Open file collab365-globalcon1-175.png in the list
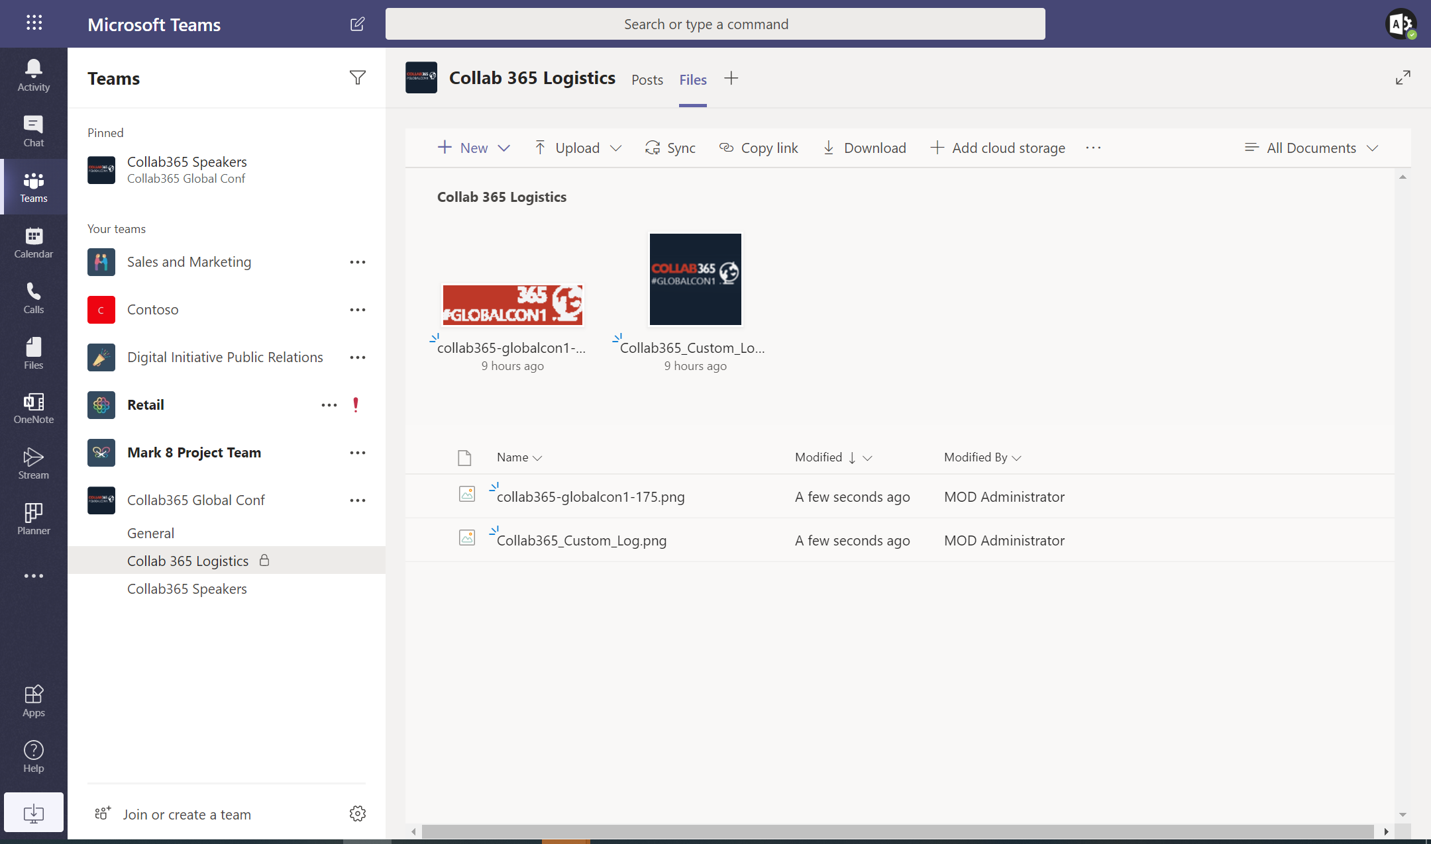Image resolution: width=1431 pixels, height=844 pixels. tap(590, 497)
